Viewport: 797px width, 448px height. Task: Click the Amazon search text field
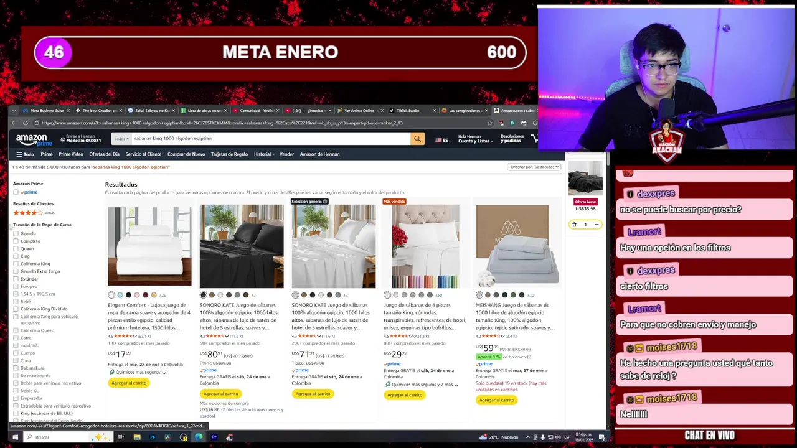click(270, 139)
